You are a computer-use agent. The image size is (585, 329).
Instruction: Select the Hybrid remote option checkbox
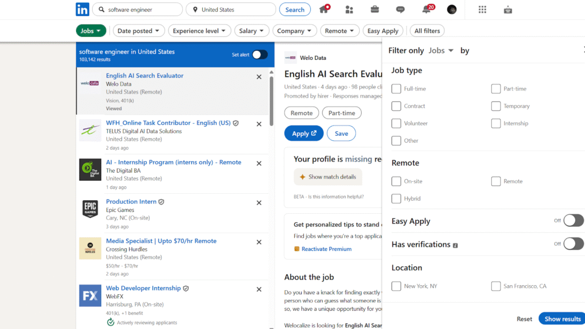396,198
